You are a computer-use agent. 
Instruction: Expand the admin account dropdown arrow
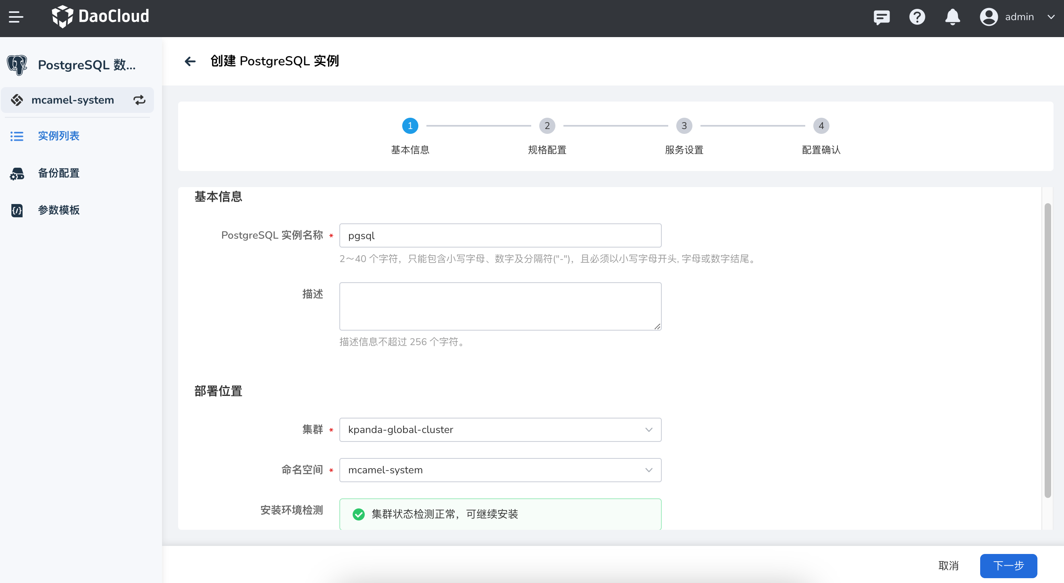coord(1051,17)
